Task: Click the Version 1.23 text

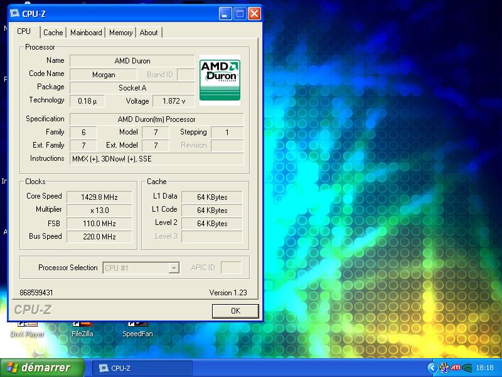Action: tap(228, 293)
